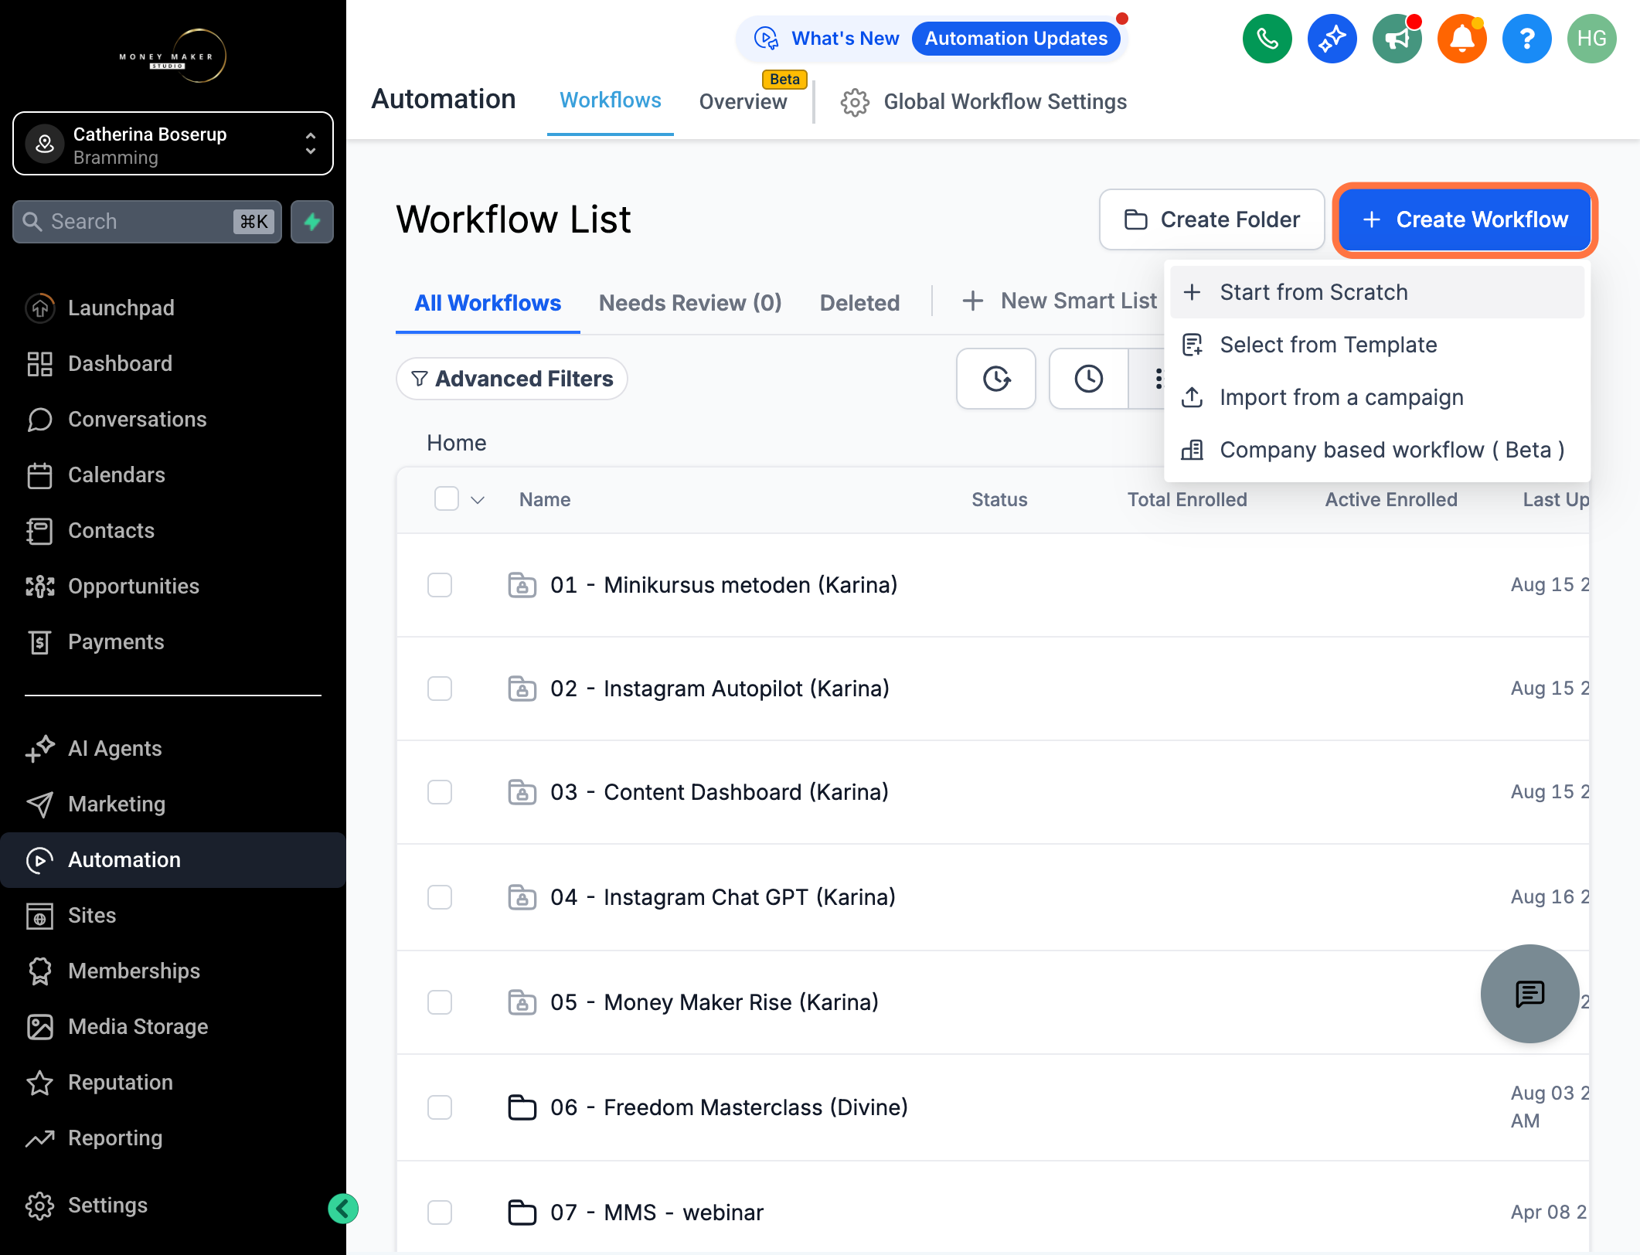Click the Automation Updates pill
1640x1255 pixels.
pyautogui.click(x=1016, y=39)
